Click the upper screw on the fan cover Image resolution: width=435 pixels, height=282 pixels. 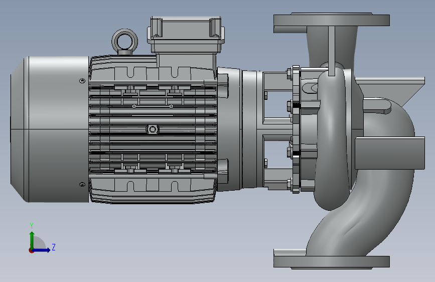pyautogui.click(x=82, y=81)
